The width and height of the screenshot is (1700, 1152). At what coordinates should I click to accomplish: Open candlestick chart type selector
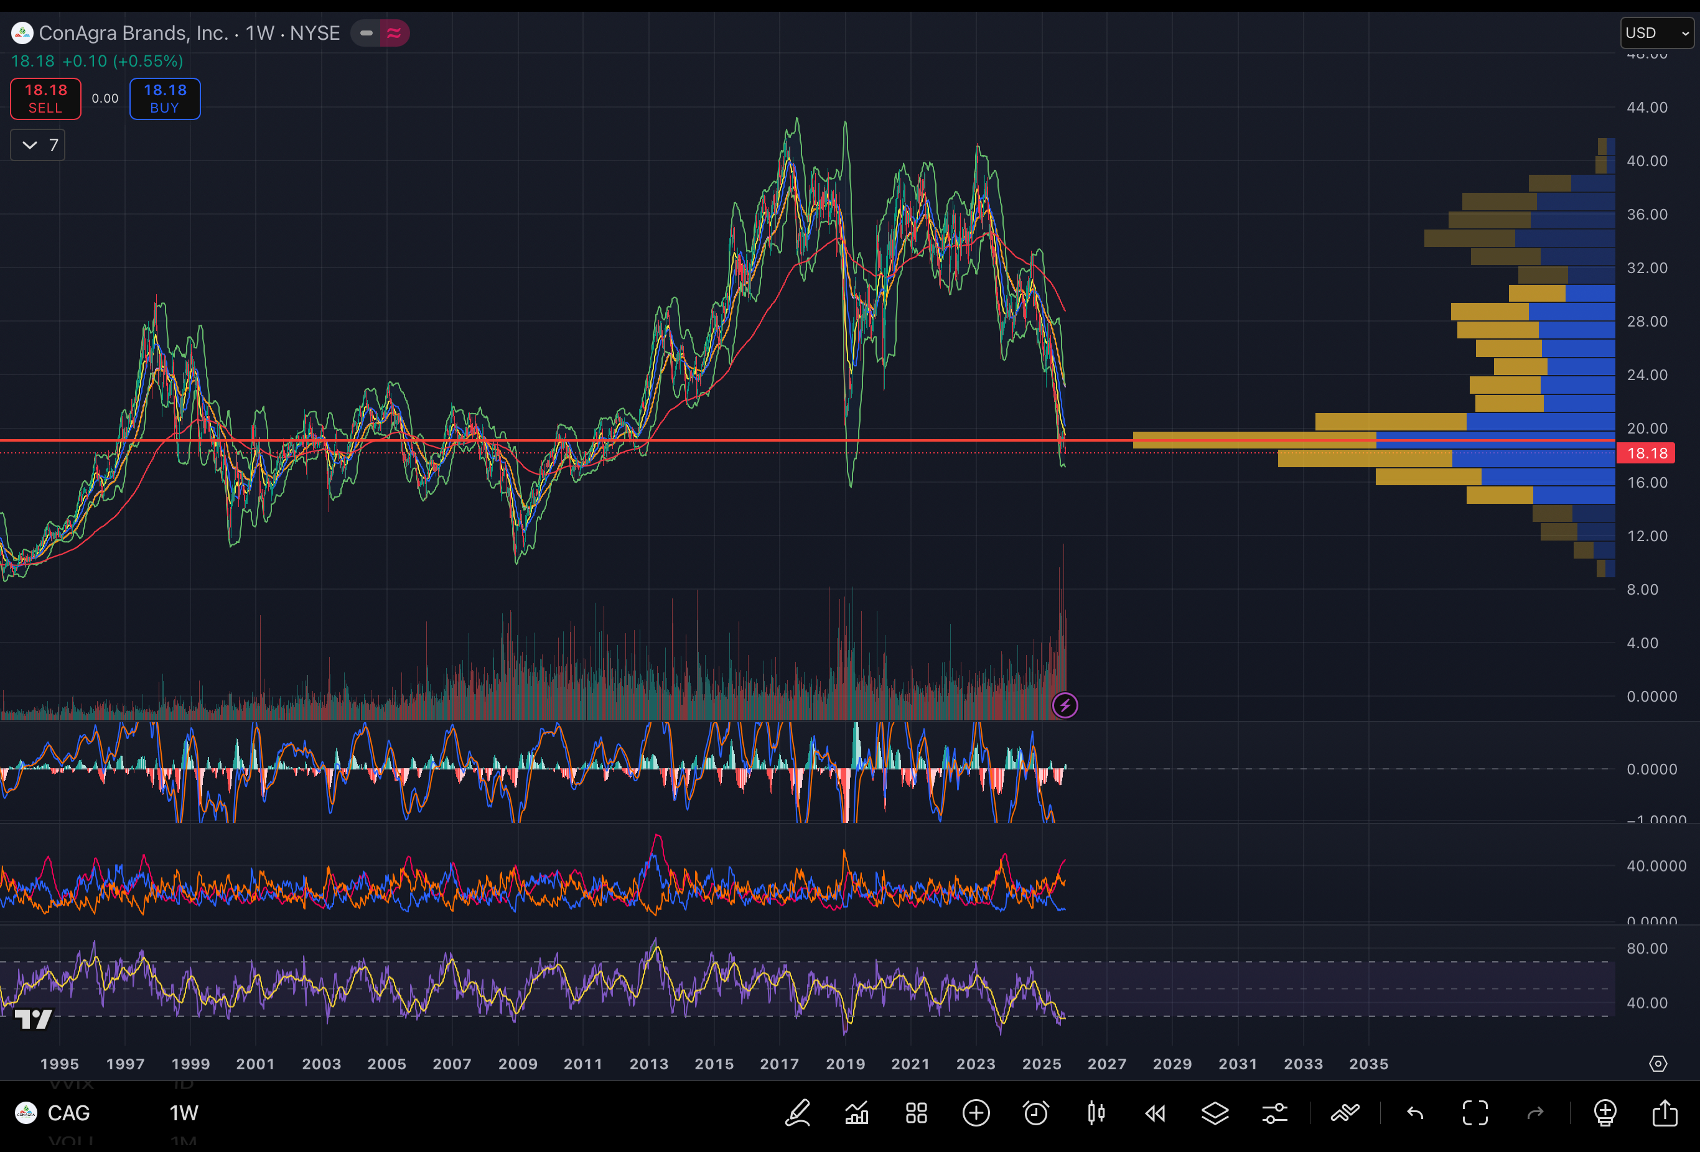point(1096,1113)
